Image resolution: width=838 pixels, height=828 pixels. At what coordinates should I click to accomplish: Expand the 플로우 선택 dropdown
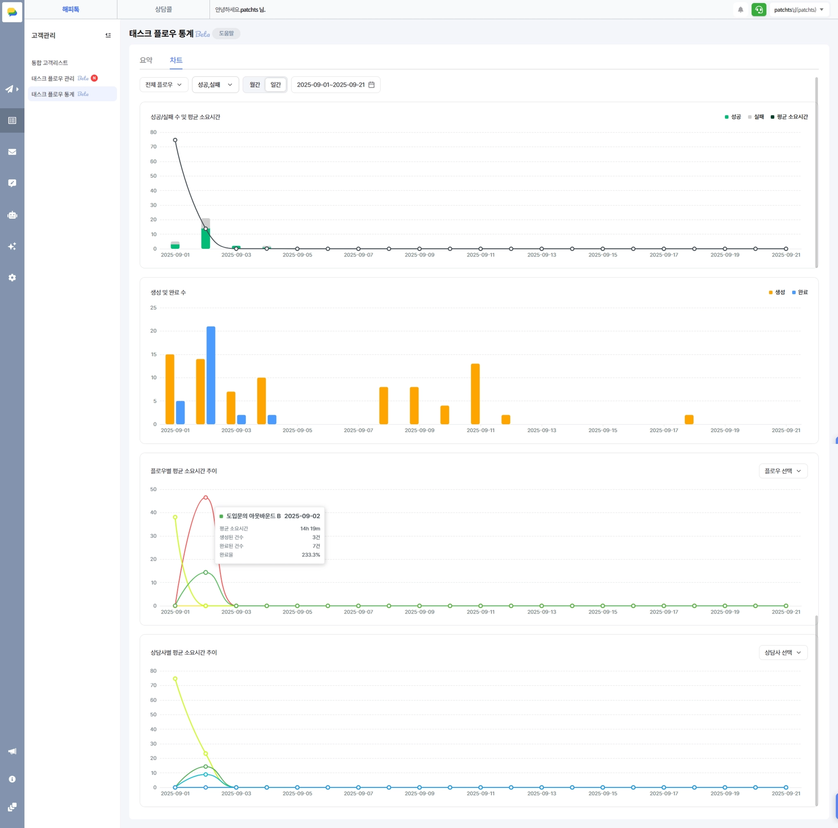tap(782, 471)
